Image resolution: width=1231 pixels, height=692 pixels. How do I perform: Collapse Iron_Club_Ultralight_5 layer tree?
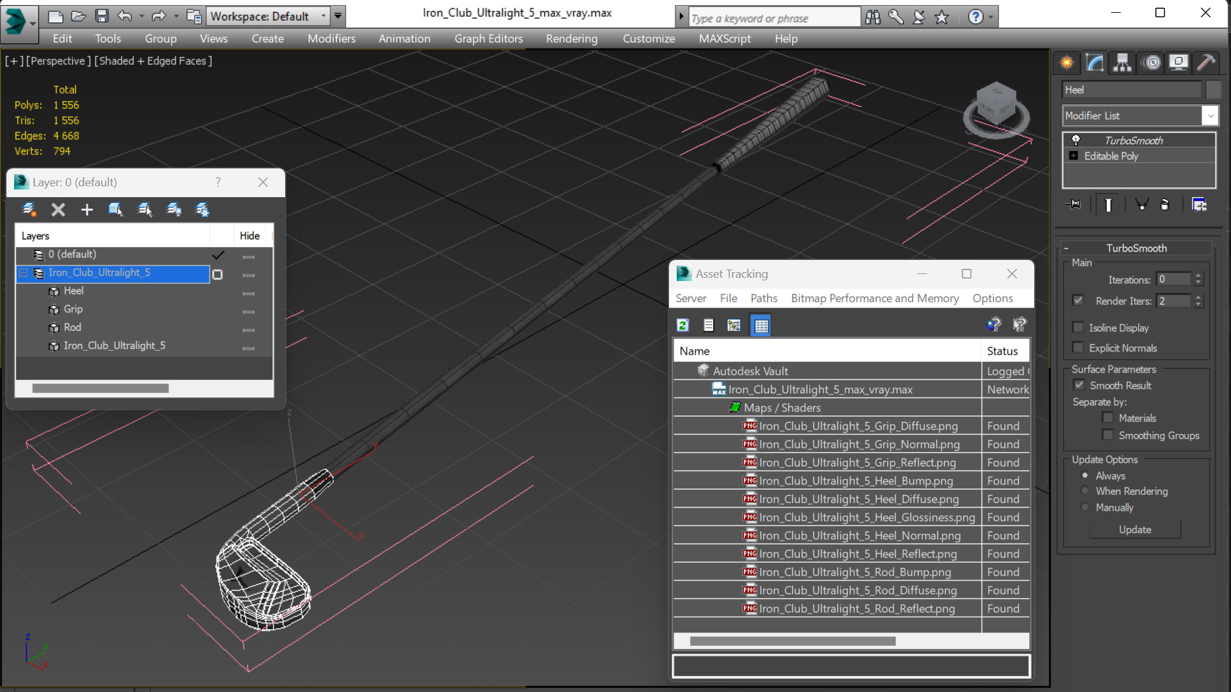tap(23, 273)
